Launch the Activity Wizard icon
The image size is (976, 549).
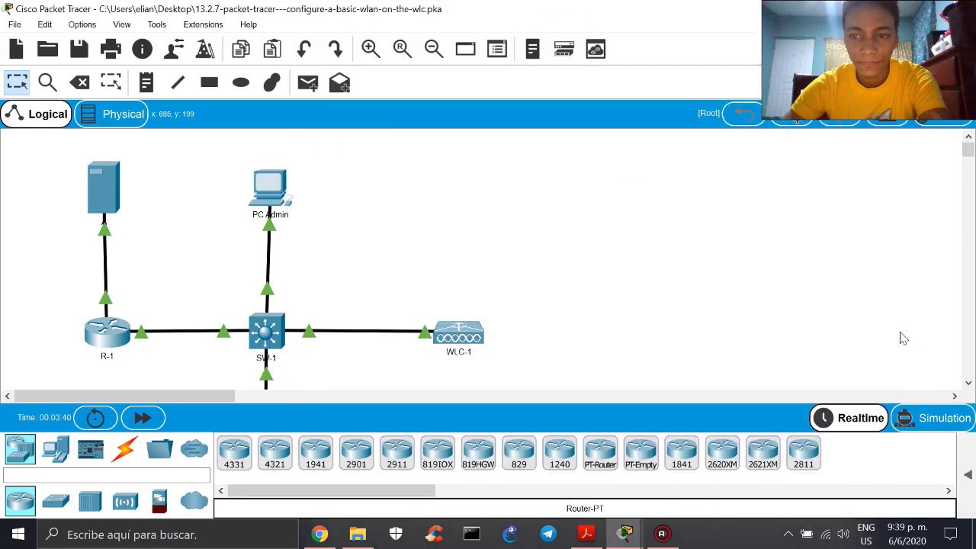[x=174, y=50]
